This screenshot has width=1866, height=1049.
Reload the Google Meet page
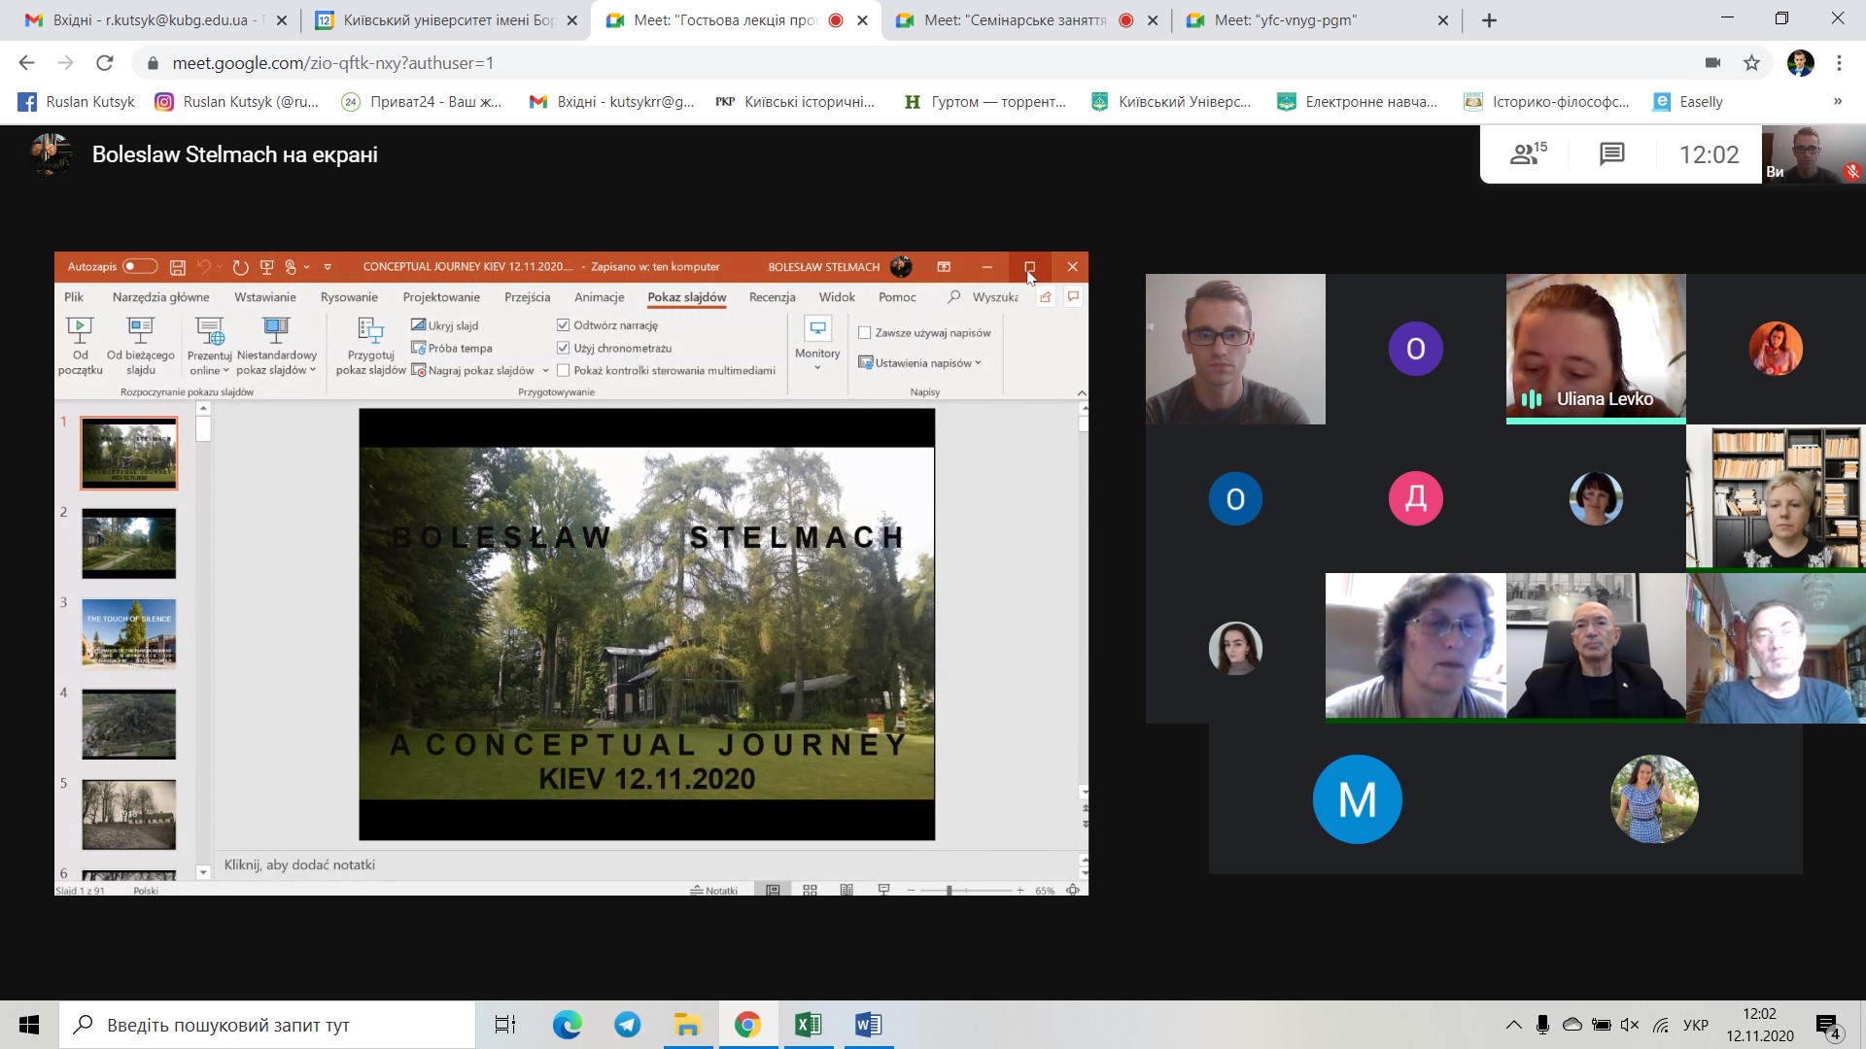click(x=105, y=63)
